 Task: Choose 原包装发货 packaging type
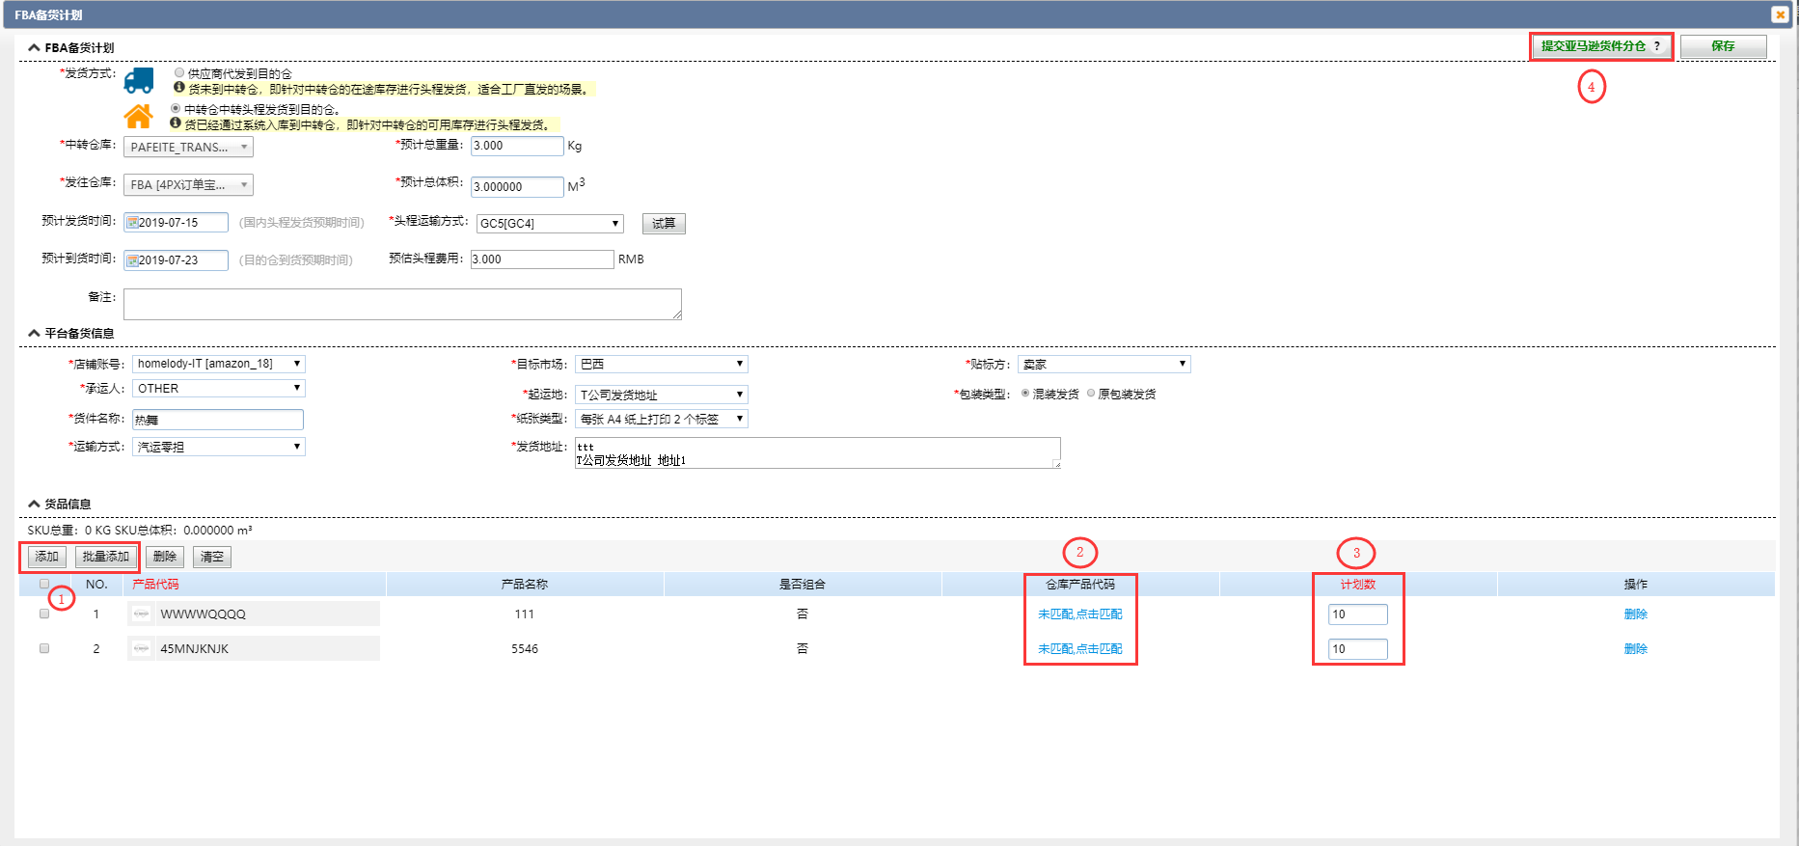coord(1091,394)
